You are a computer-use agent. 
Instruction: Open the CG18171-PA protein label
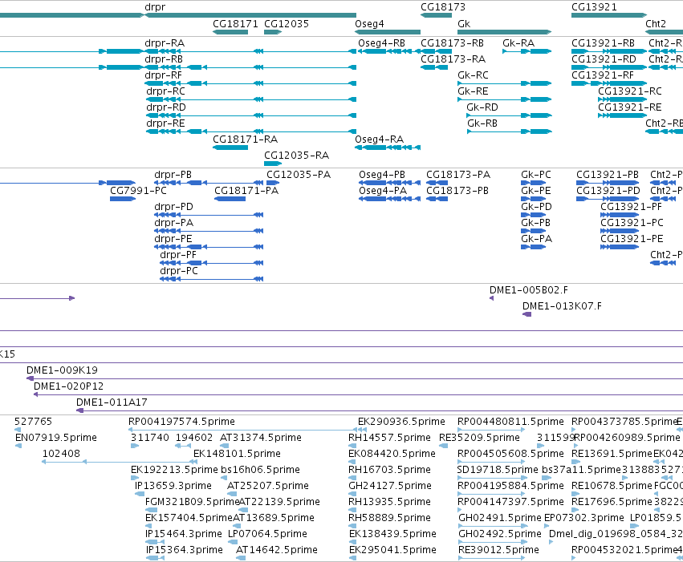(x=246, y=191)
